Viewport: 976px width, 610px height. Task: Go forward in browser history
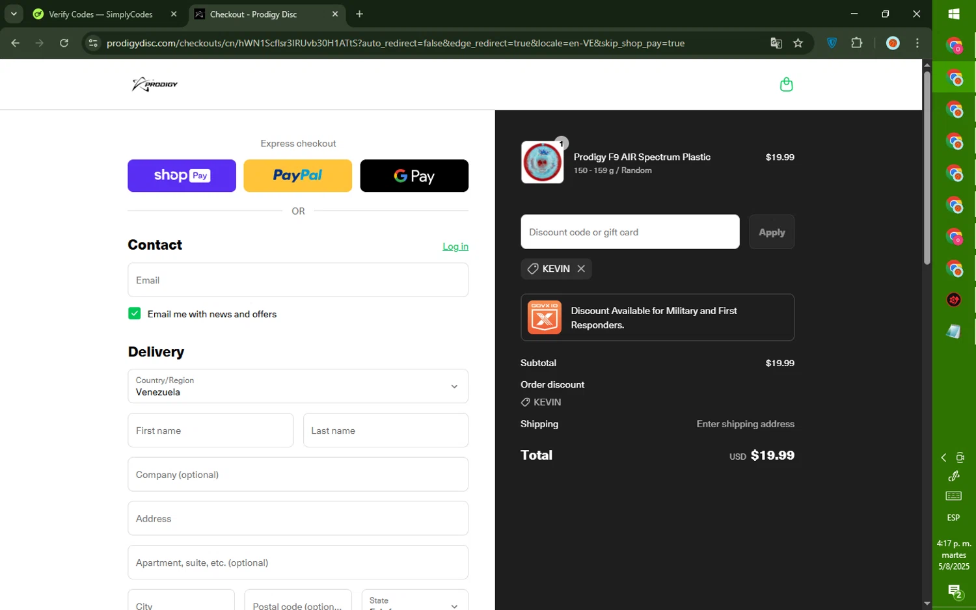click(40, 43)
